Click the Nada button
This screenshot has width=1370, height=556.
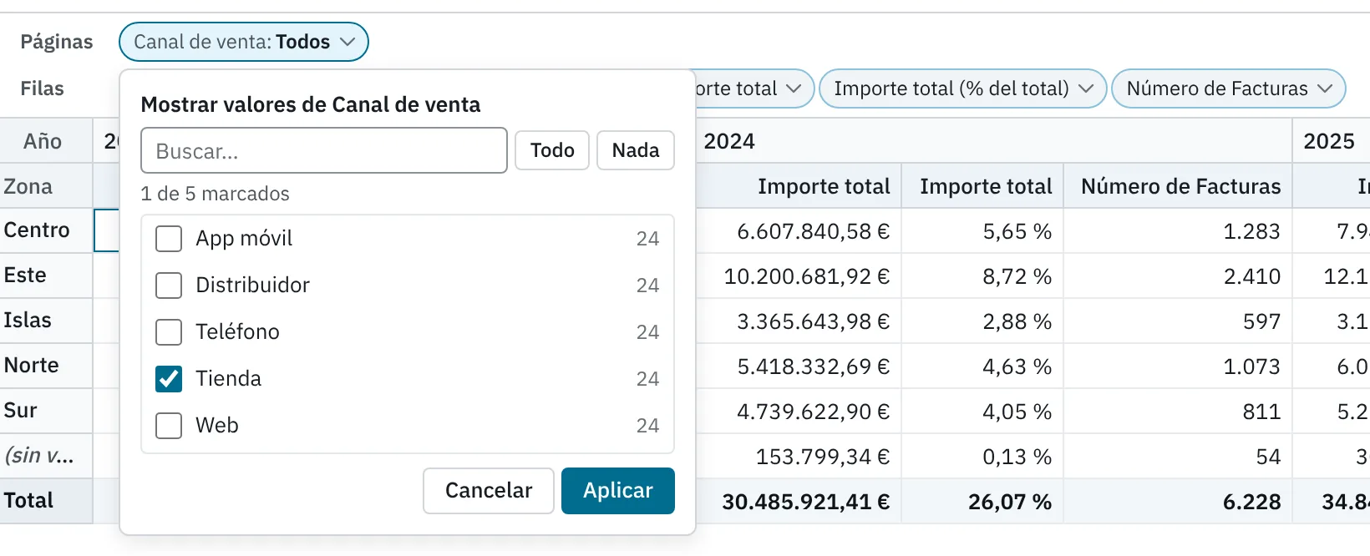pyautogui.click(x=636, y=150)
